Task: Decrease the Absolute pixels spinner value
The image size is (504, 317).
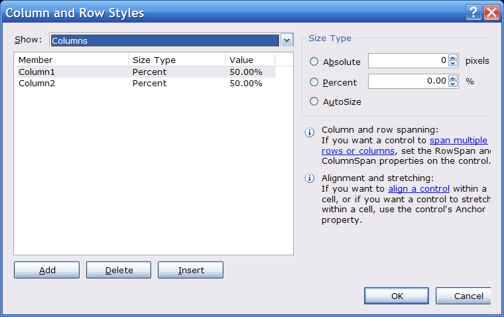Action: click(x=453, y=64)
